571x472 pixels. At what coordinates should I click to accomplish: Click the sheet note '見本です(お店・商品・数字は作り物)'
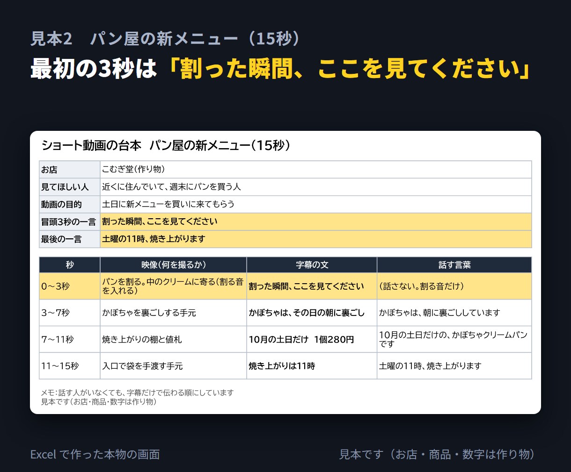(99, 401)
